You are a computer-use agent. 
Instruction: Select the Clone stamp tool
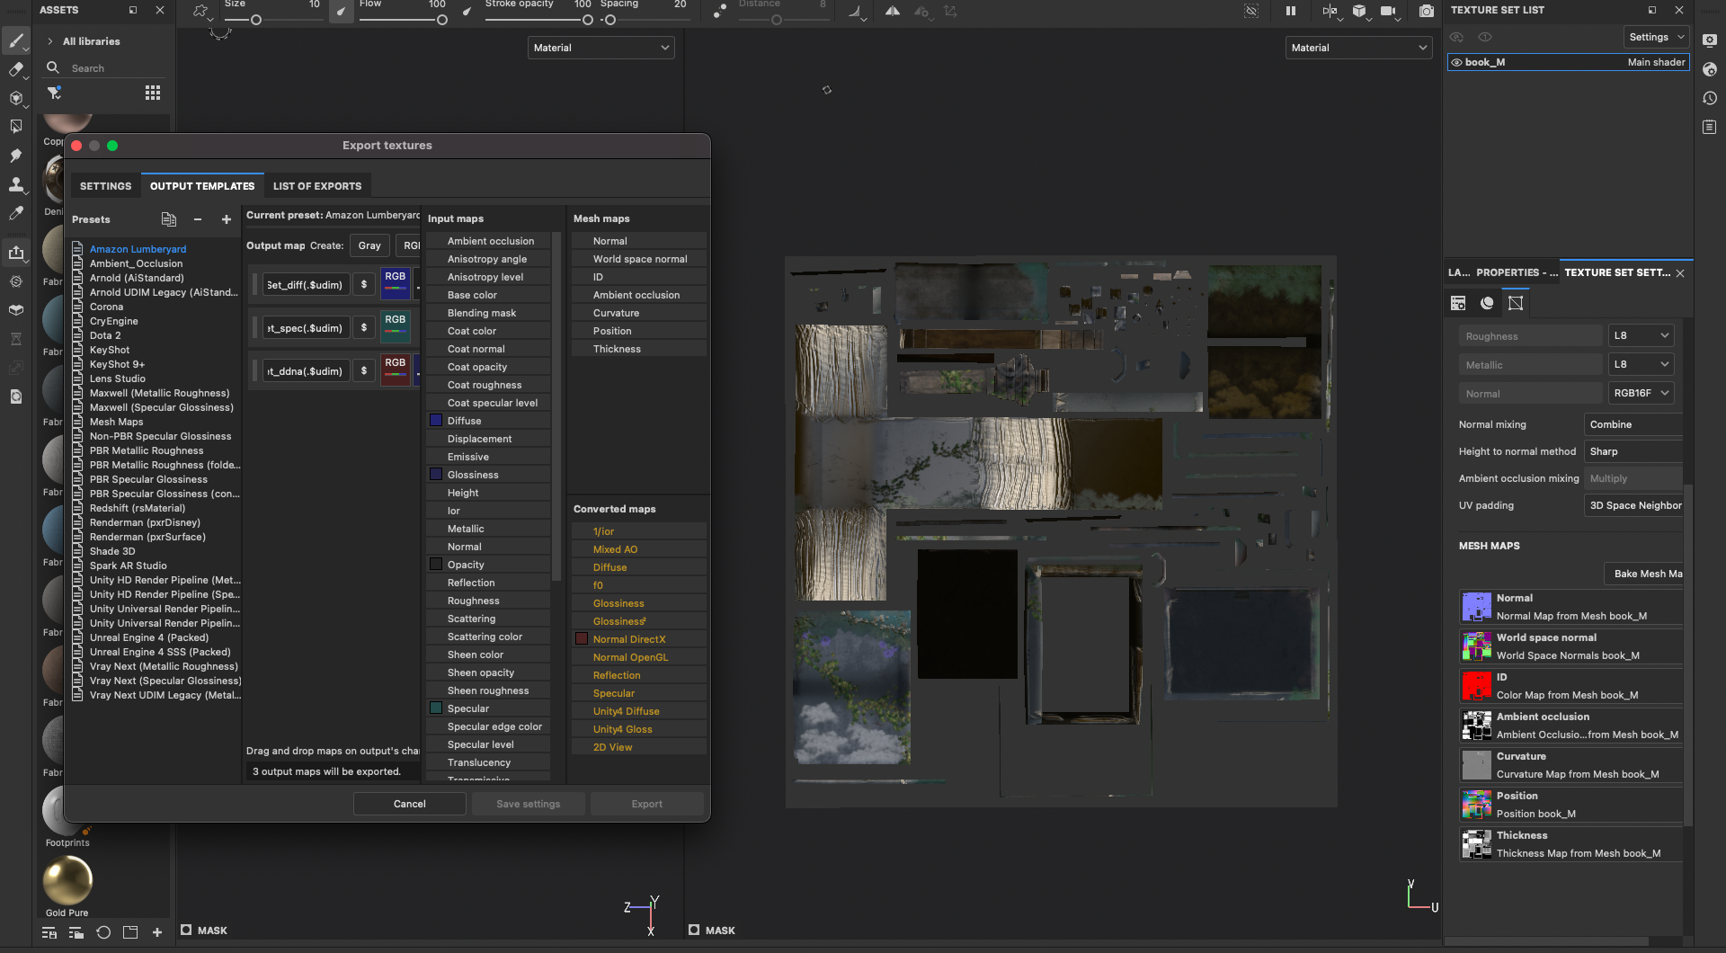15,184
